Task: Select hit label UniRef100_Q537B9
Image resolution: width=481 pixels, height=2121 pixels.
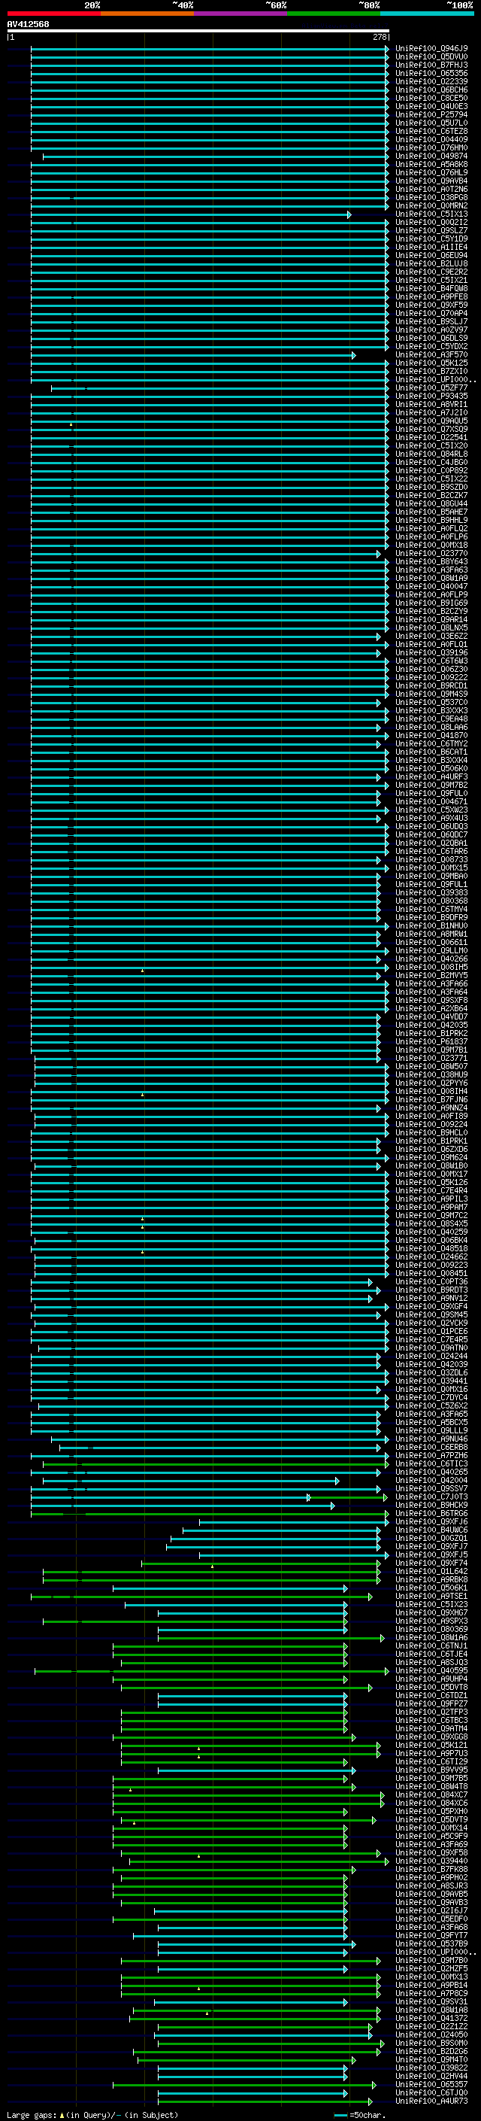Action: point(431,1944)
